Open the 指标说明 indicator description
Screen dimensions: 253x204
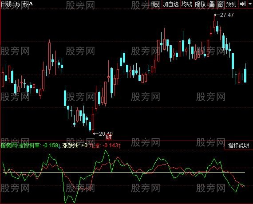tap(238, 145)
